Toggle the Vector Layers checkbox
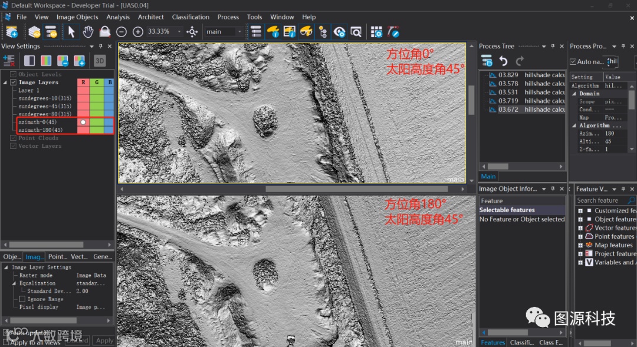637x347 pixels. tap(13, 146)
